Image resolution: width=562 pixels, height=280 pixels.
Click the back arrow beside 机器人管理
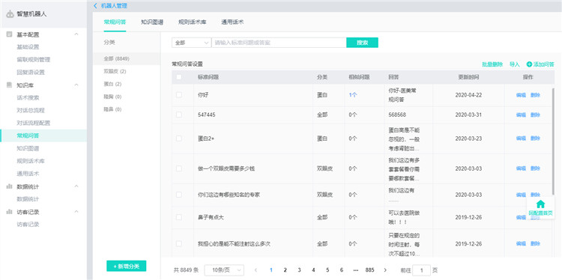pyautogui.click(x=95, y=6)
